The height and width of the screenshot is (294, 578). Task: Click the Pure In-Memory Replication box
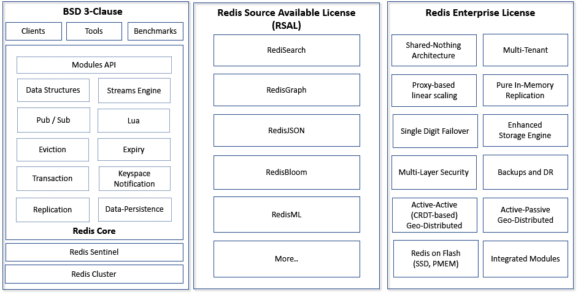(526, 90)
